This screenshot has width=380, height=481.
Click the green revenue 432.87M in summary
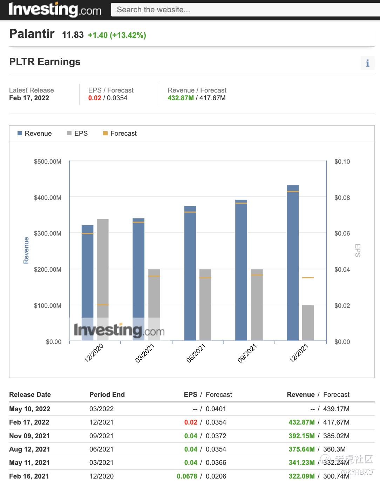pyautogui.click(x=181, y=98)
